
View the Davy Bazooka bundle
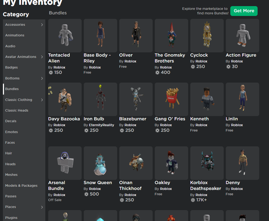65,99
